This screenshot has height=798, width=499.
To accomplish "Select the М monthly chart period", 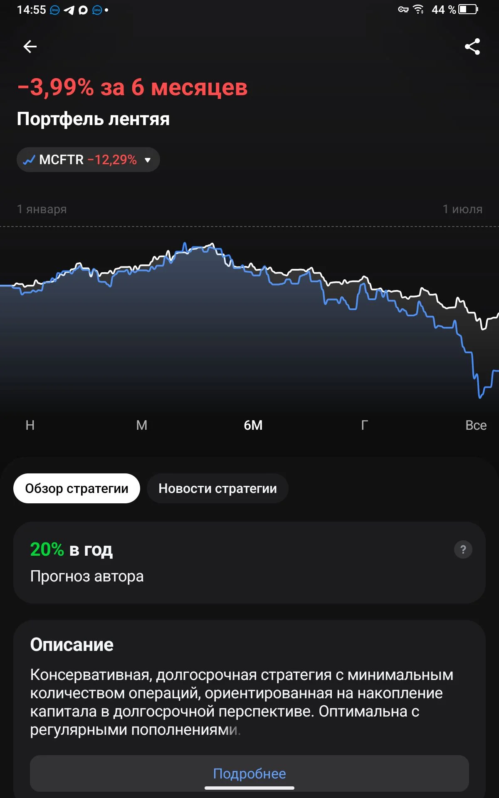I will [142, 425].
